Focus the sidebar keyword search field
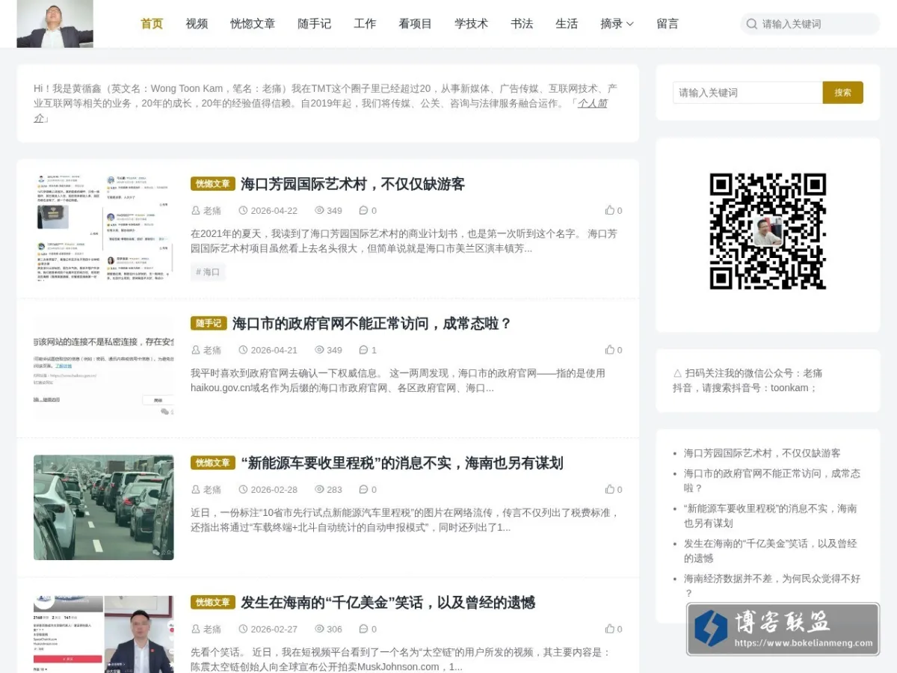 coord(747,93)
